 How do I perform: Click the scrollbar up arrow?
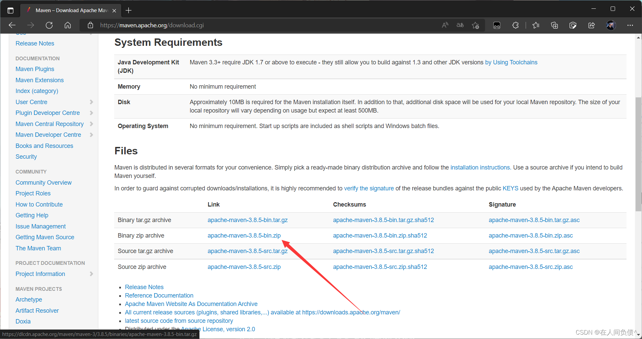638,37
